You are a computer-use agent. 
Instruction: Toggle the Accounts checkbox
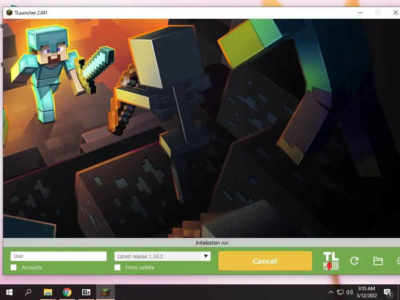coord(14,267)
